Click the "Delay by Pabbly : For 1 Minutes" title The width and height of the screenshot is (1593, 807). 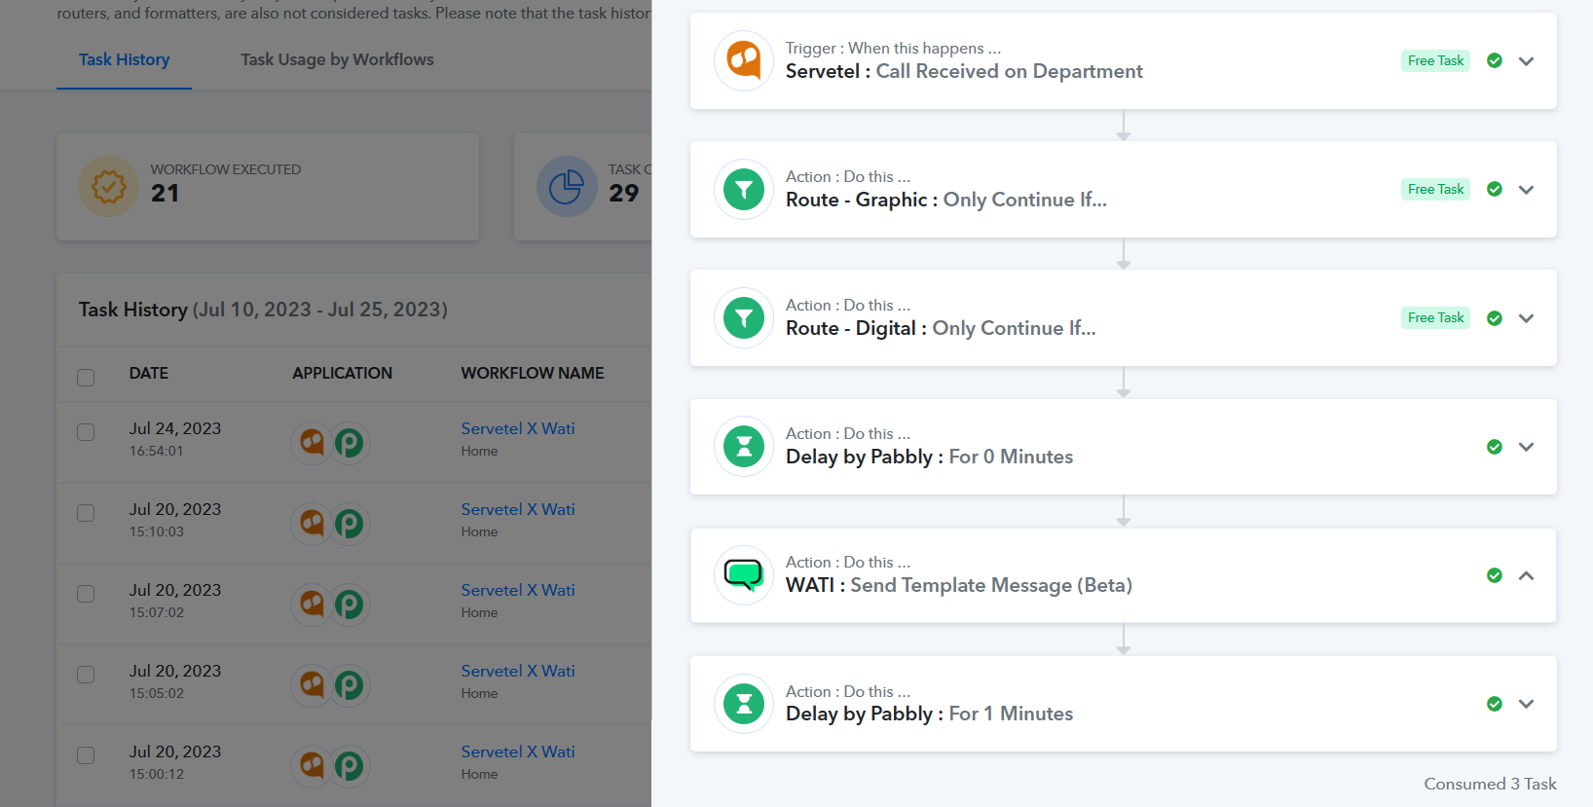pyautogui.click(x=929, y=714)
